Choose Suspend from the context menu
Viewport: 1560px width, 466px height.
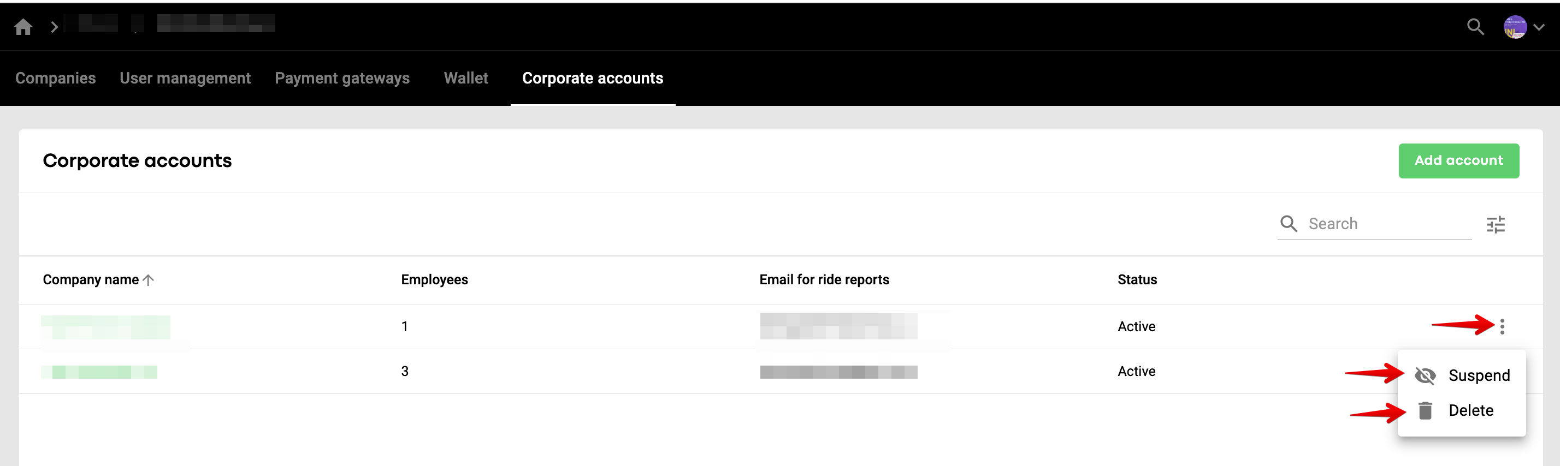[1478, 376]
